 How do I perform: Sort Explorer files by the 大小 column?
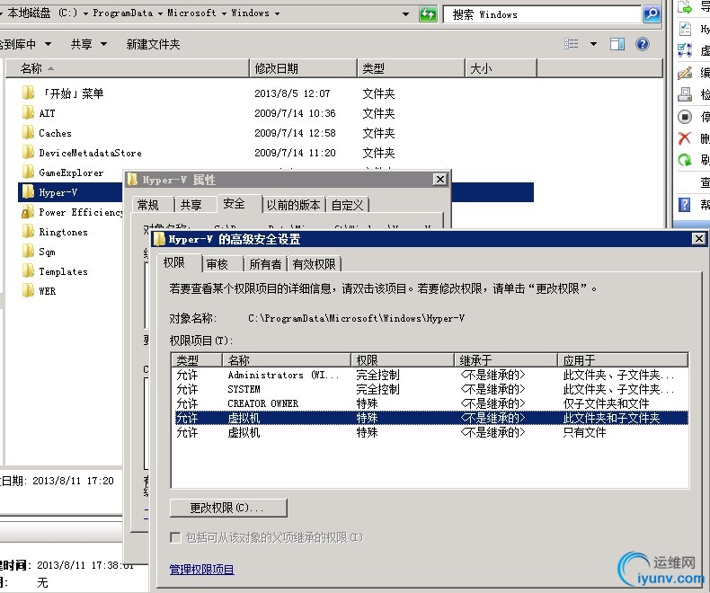(x=501, y=68)
